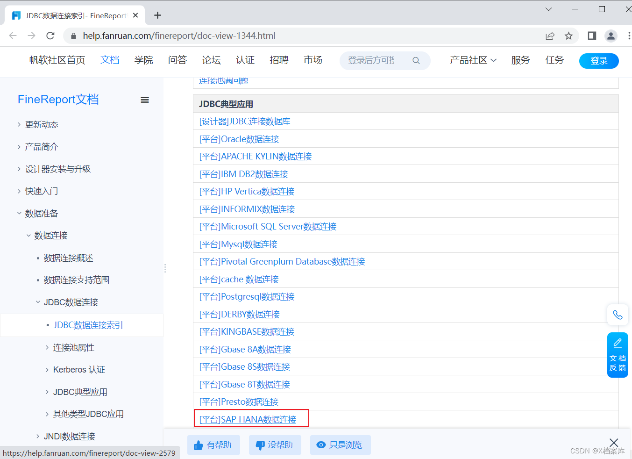Open [平台]Oracle数据连接 link
This screenshot has width=632, height=459.
[x=239, y=139]
